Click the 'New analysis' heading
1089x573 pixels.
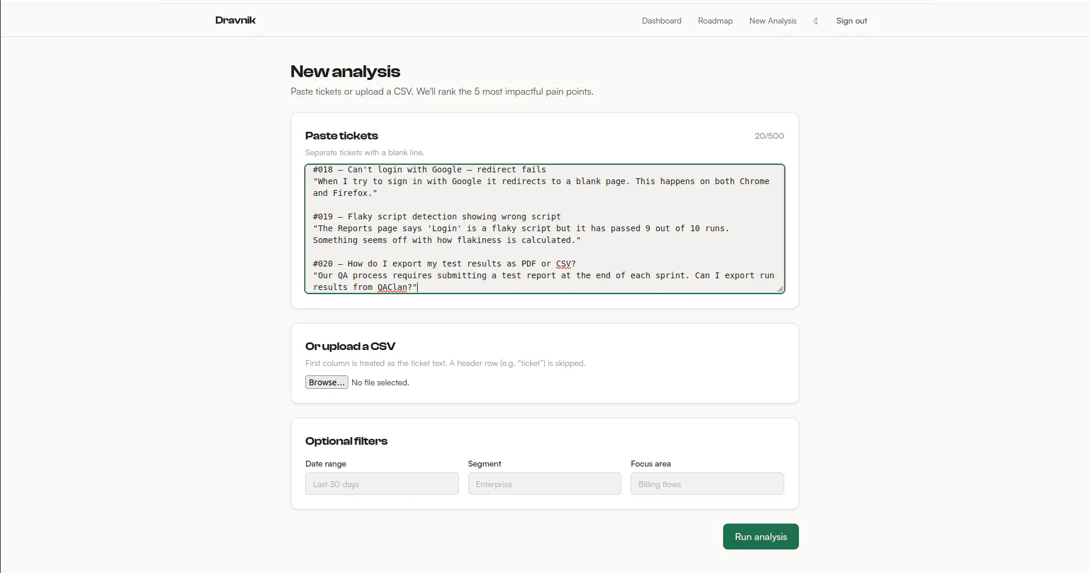(345, 72)
